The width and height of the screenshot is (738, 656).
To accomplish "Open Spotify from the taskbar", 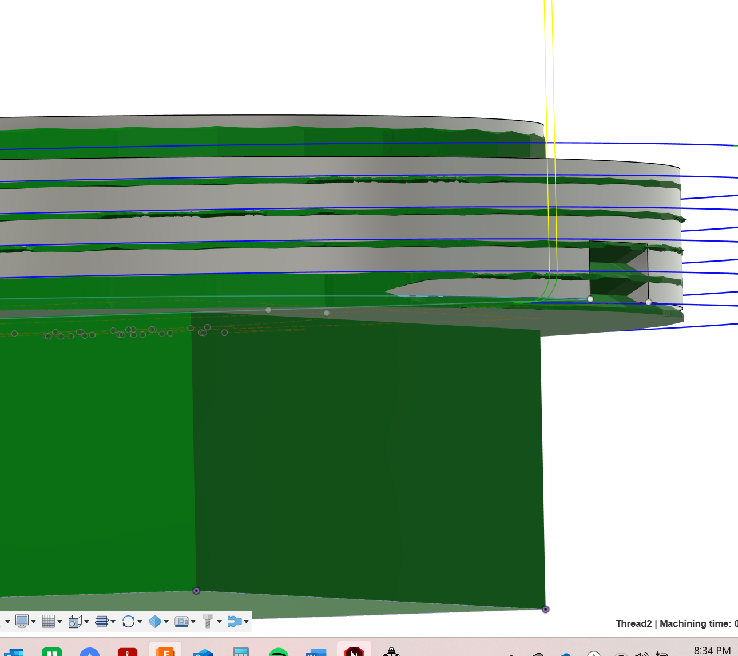I will pos(280,653).
